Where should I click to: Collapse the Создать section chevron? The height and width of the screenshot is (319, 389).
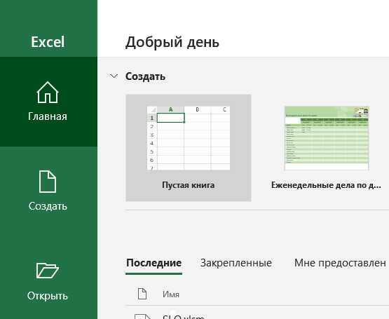click(x=114, y=76)
